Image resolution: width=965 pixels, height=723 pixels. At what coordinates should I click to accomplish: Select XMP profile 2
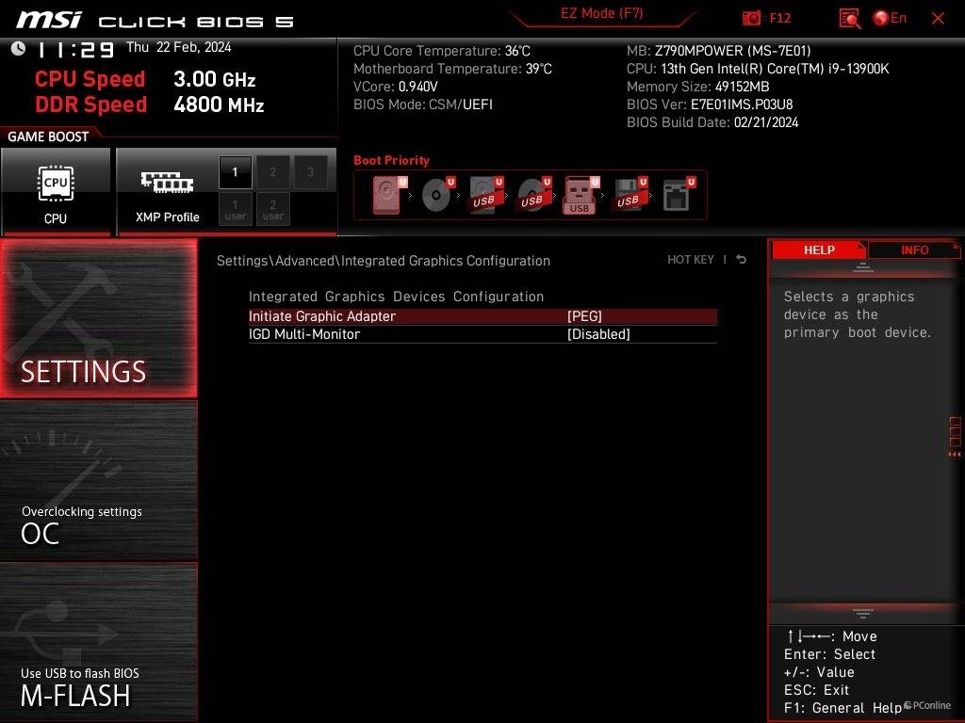(272, 172)
